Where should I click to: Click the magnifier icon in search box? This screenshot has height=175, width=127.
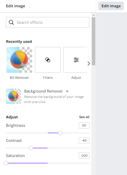(11, 22)
